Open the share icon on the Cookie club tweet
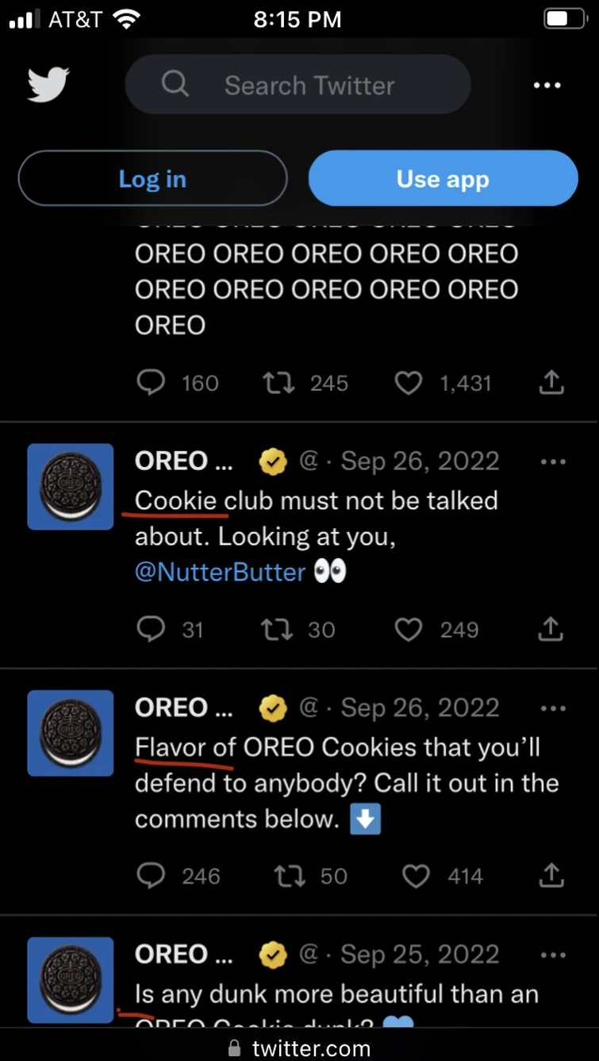This screenshot has height=1061, width=599. (x=551, y=629)
